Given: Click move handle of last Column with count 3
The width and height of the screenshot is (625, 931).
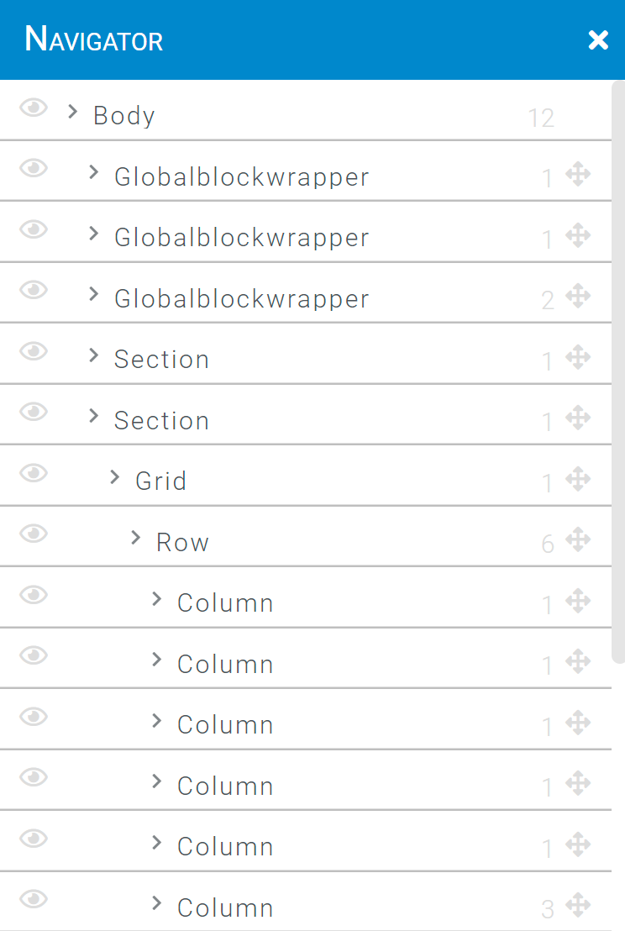Looking at the screenshot, I should (x=577, y=906).
